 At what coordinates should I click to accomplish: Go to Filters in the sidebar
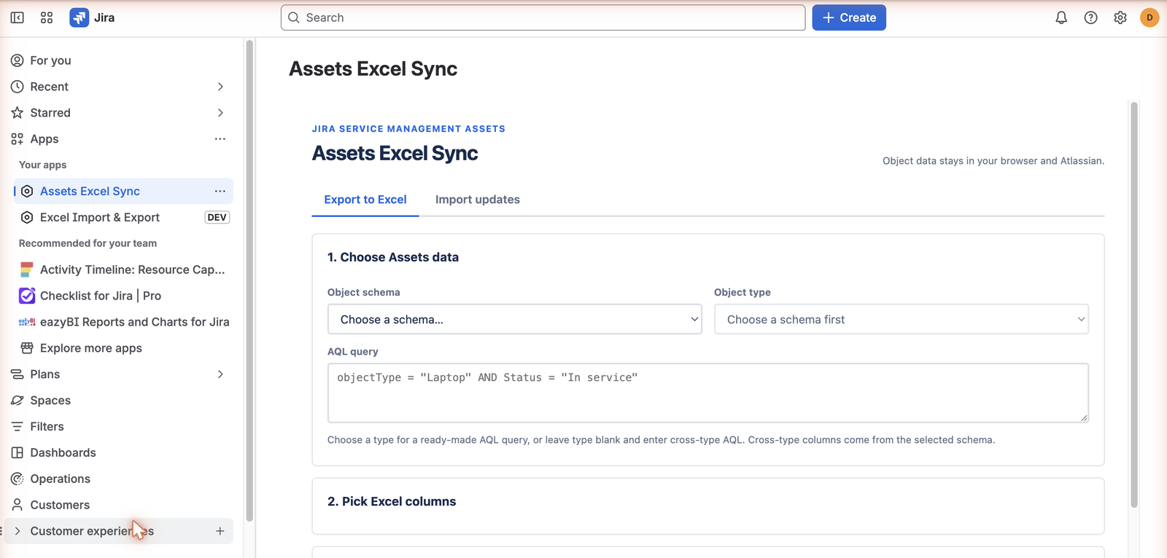coord(47,427)
